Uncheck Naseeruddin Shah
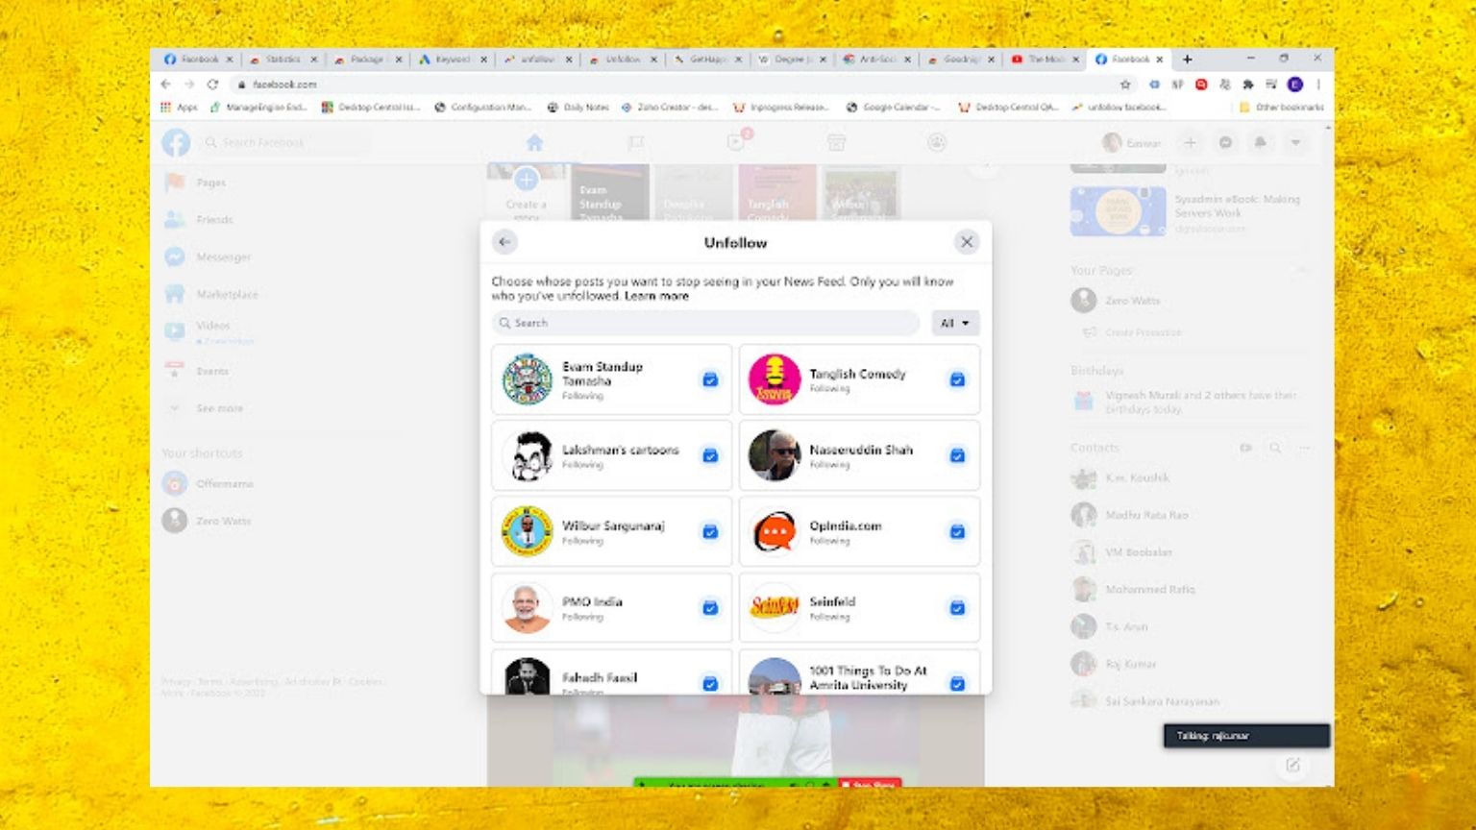Viewport: 1476px width, 830px height. (957, 455)
